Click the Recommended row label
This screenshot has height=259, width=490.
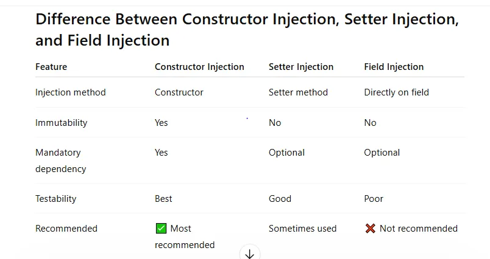point(66,229)
